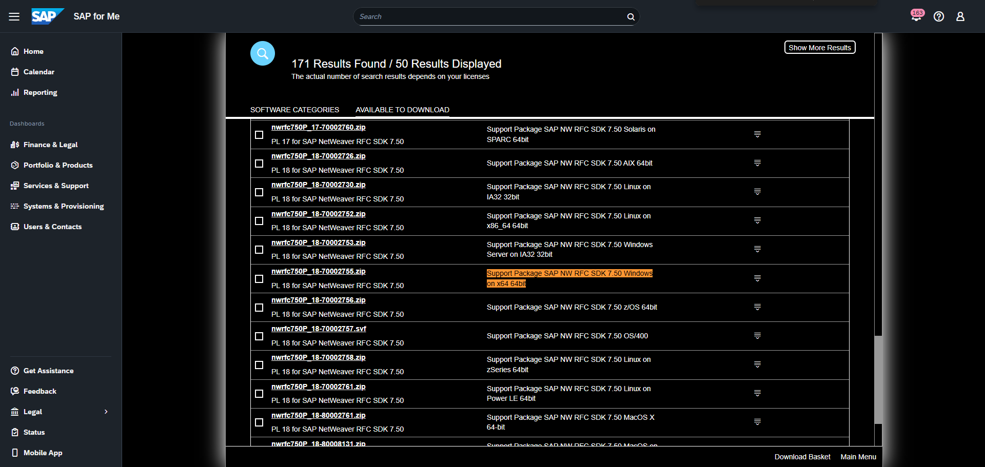The height and width of the screenshot is (467, 985).
Task: Open the hamburger navigation menu
Action: [x=14, y=16]
